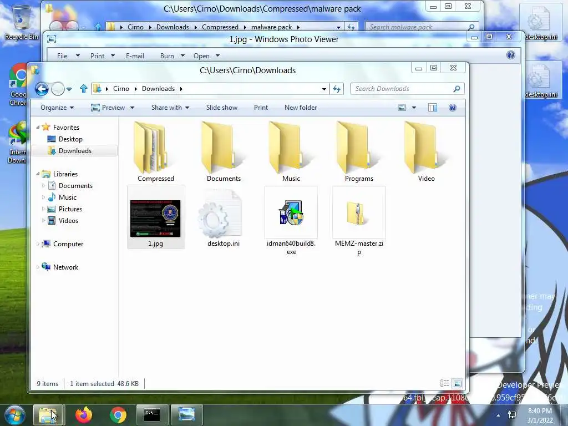Click Cirno in Downloads breadcrumb

[121, 89]
